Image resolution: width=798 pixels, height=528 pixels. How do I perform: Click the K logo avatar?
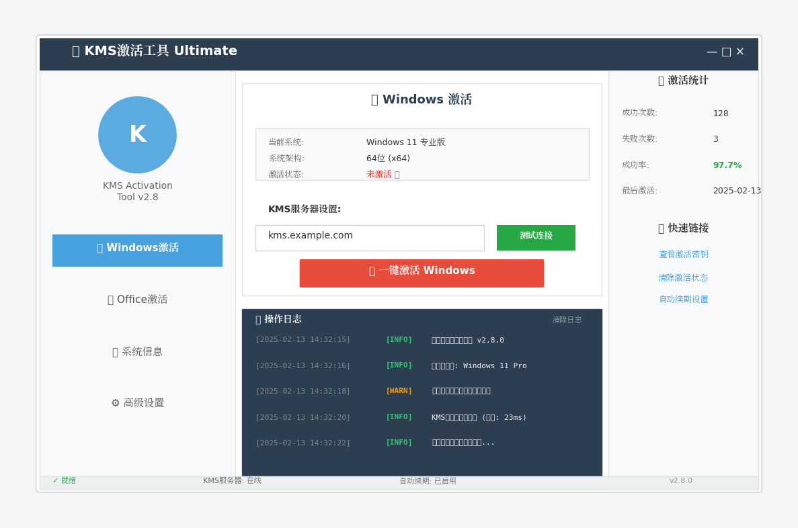pos(137,134)
